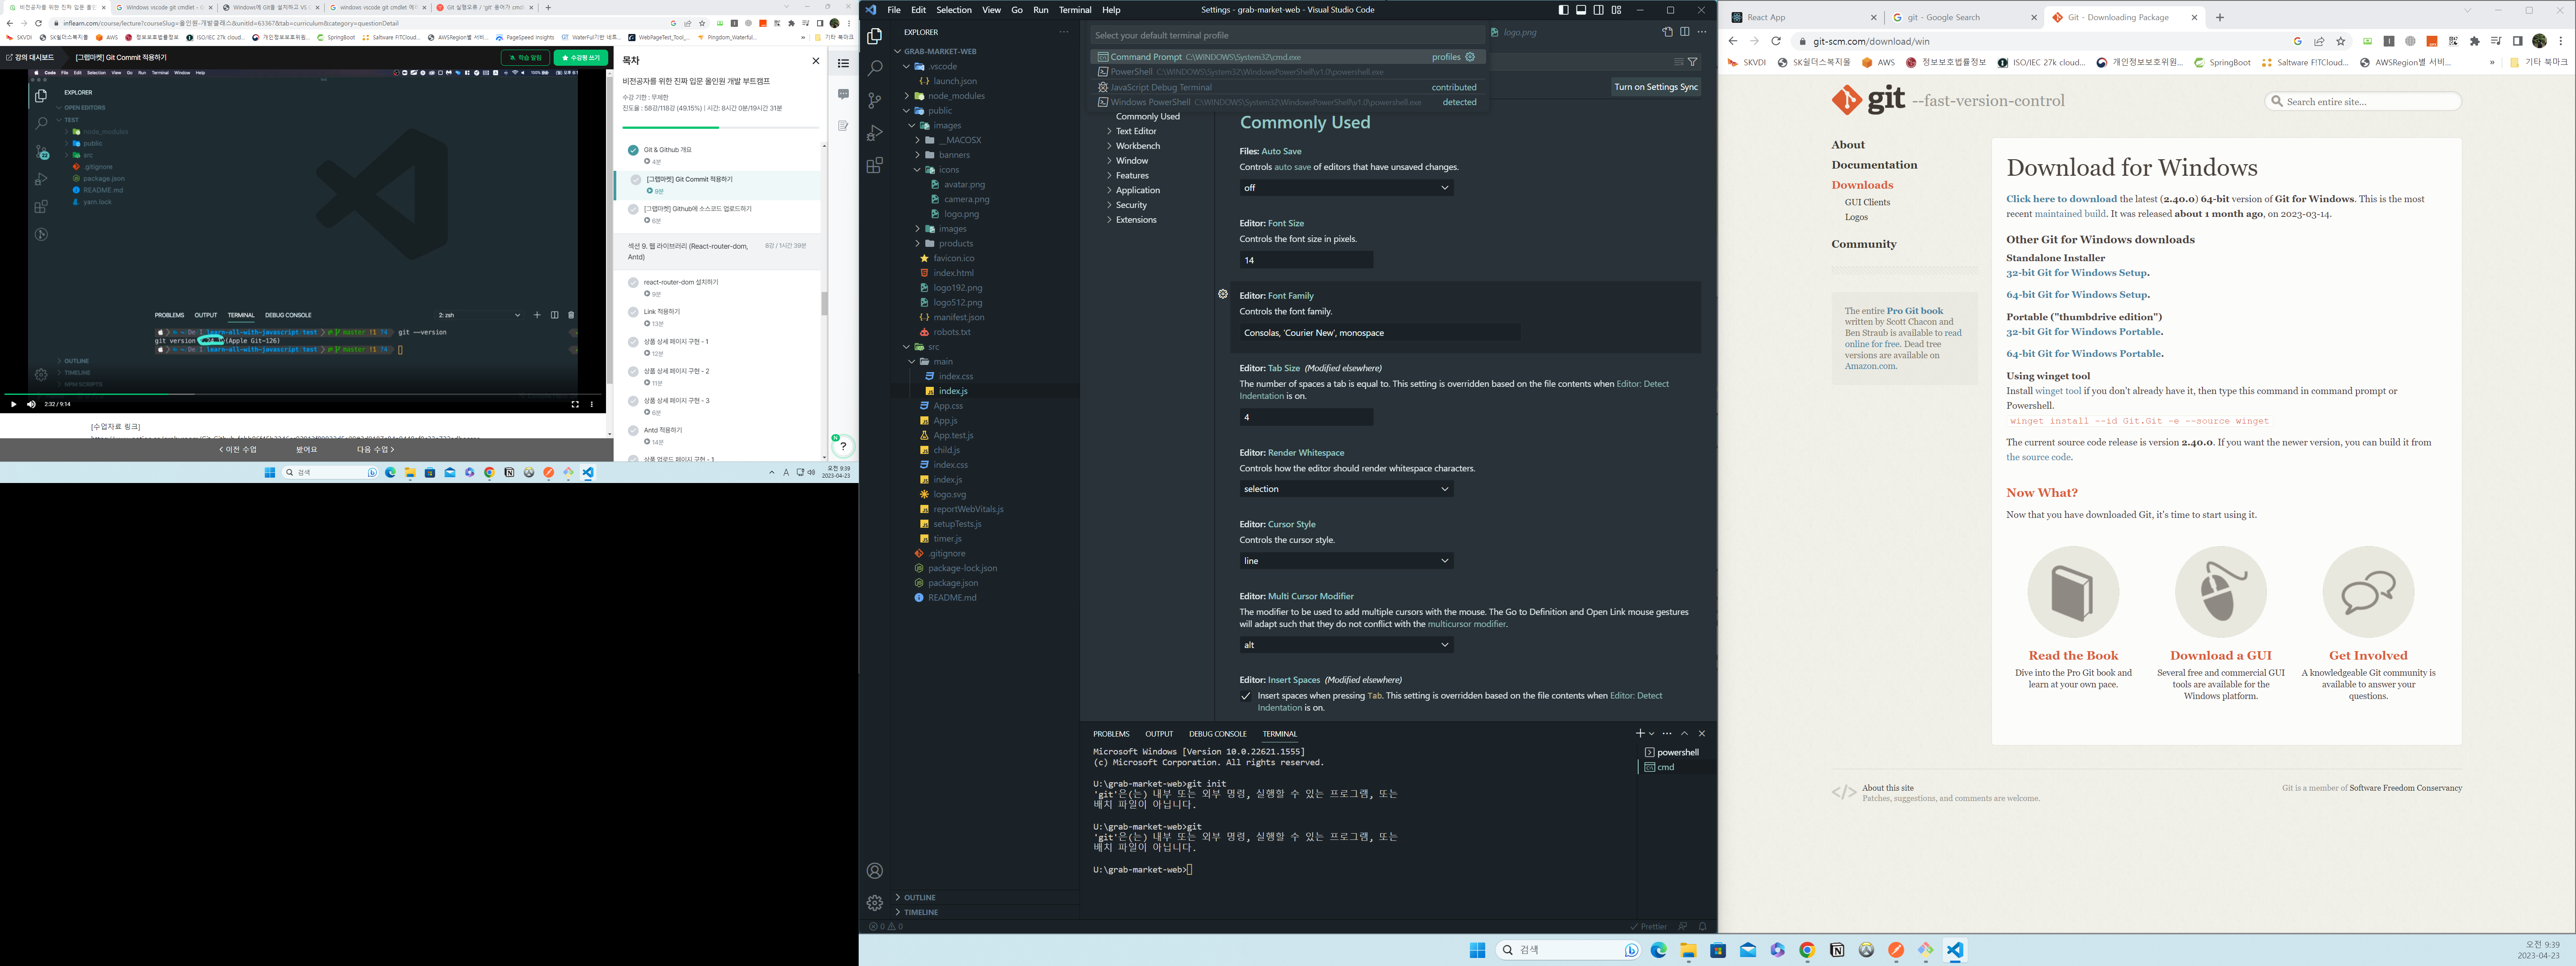Toggle the Insert Spaces checkbox

click(1245, 696)
